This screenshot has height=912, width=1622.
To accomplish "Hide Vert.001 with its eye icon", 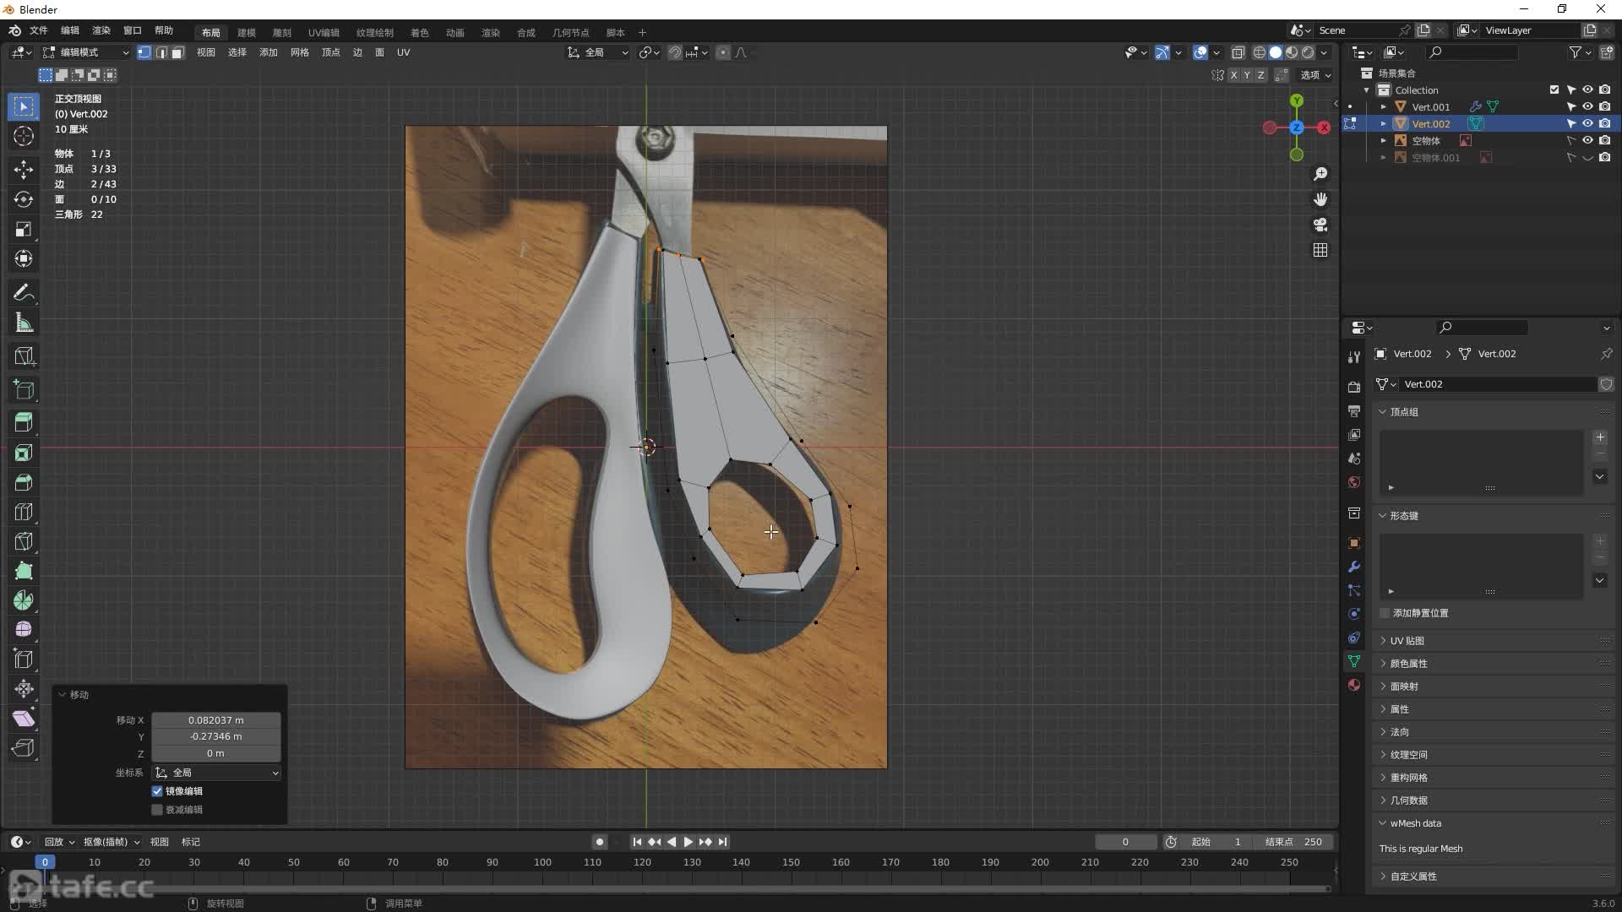I will point(1587,106).
